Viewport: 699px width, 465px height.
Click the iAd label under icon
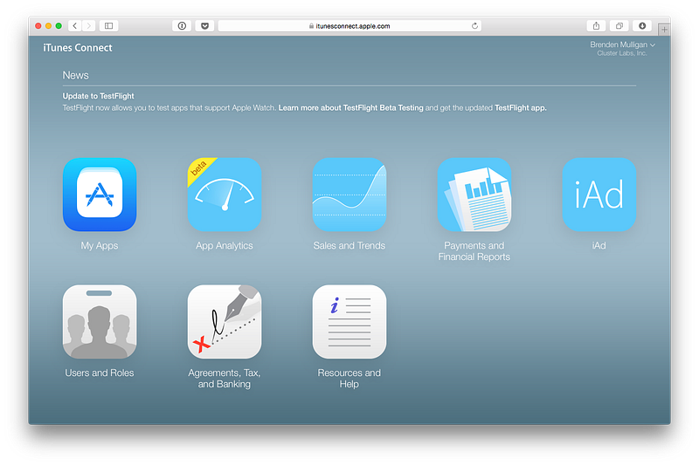tap(599, 246)
